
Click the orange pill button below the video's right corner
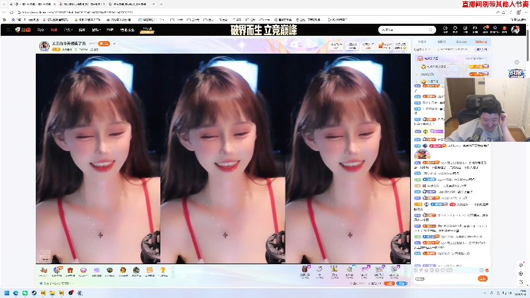click(x=390, y=283)
